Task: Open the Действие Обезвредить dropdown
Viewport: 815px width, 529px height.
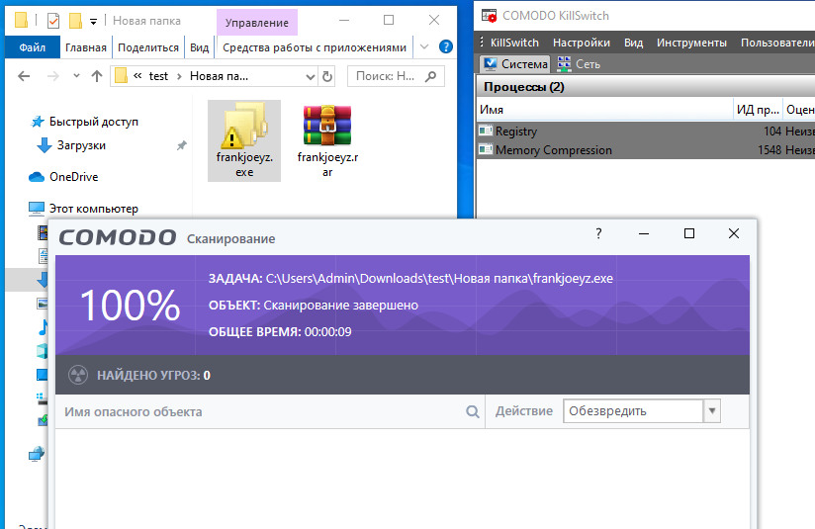Action: (x=641, y=411)
